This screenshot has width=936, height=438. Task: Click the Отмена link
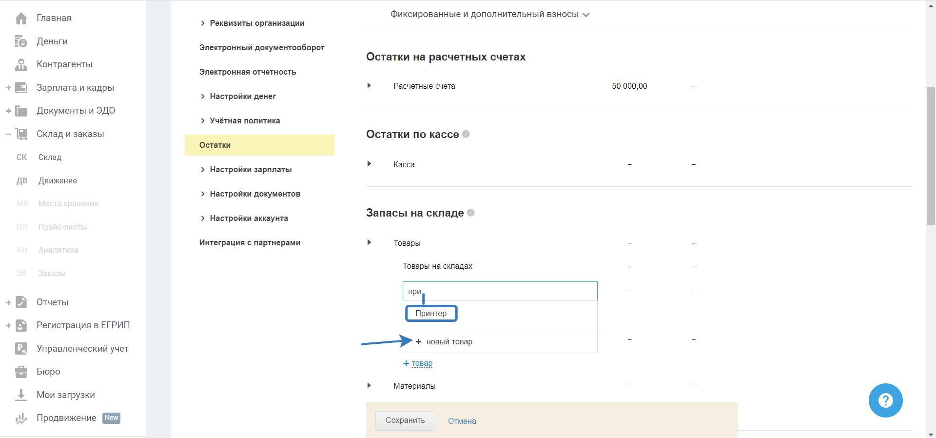click(x=462, y=421)
